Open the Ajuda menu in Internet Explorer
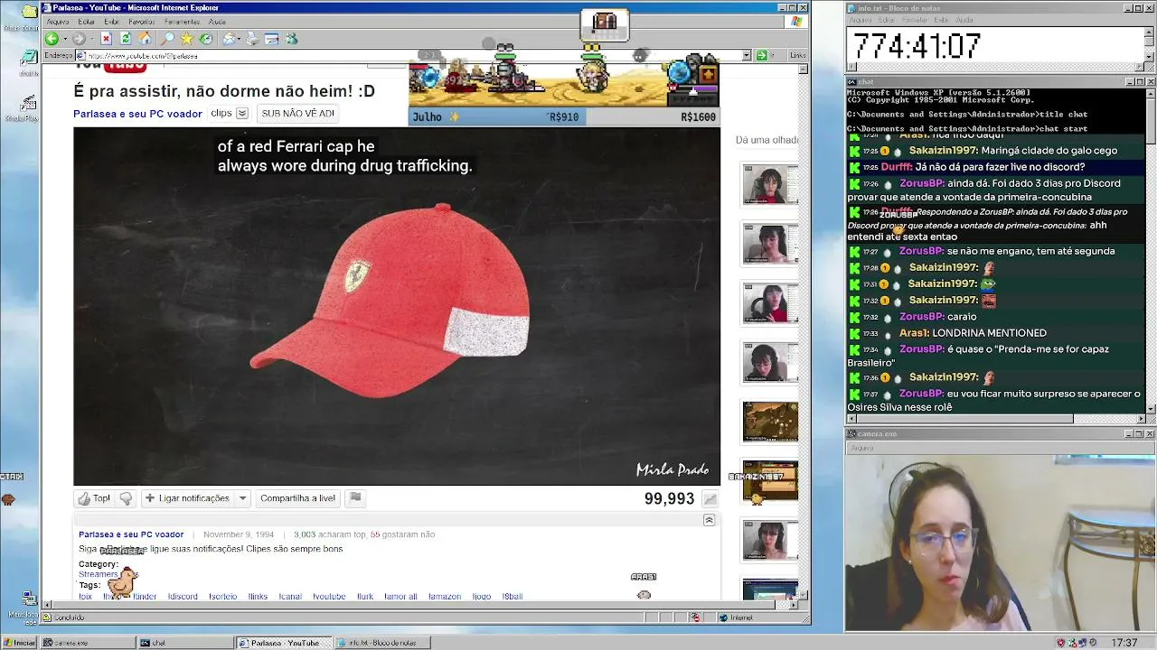The image size is (1157, 650). point(217,22)
